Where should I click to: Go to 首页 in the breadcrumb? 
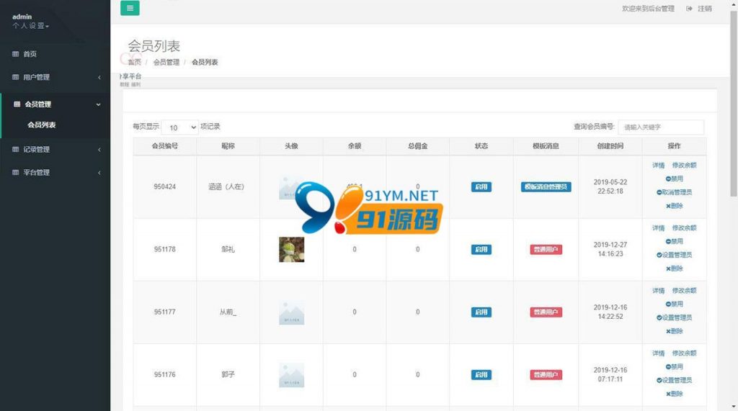pos(135,62)
